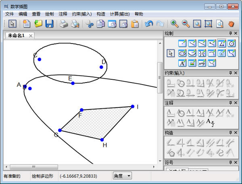Open the 绘制 menu
The width and height of the screenshot is (242, 184).
click(x=50, y=14)
